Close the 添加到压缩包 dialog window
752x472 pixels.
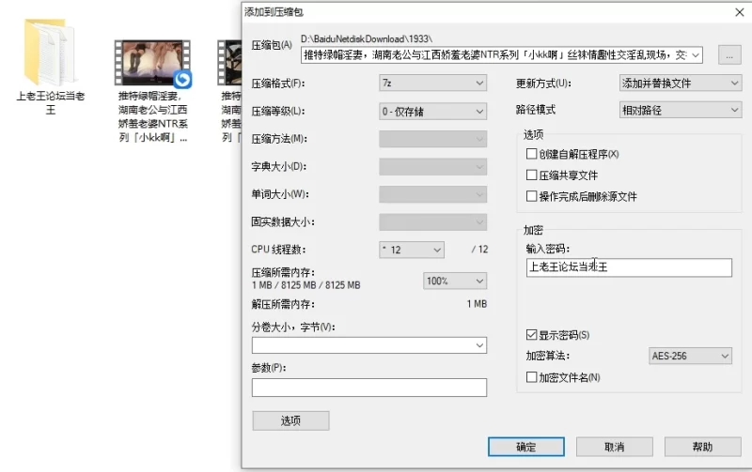pyautogui.click(x=740, y=12)
